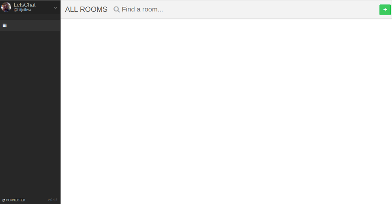Screen dimensions: 392x204
Task: Click the CONNECTED status text
Action: coord(15,200)
